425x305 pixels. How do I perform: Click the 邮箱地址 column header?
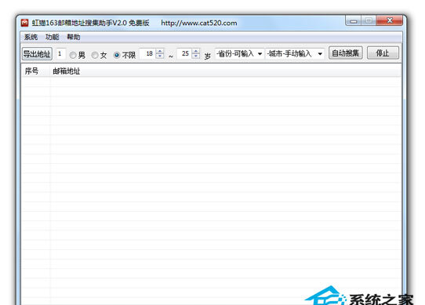pos(67,71)
